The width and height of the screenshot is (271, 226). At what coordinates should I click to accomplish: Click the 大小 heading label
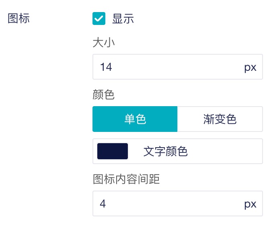[104, 42]
